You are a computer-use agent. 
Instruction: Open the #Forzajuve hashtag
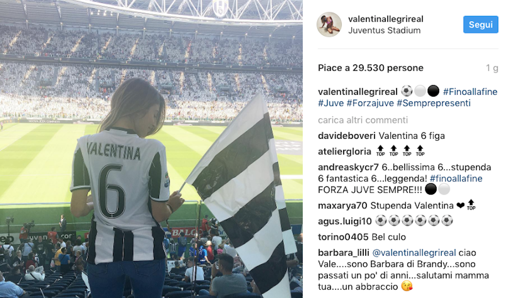coord(370,103)
